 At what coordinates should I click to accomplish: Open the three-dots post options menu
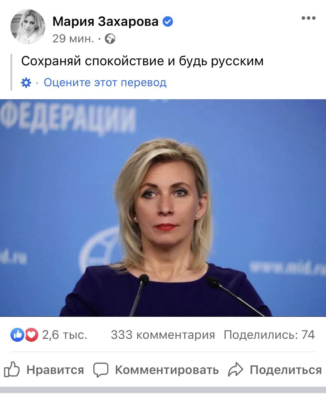(x=308, y=18)
